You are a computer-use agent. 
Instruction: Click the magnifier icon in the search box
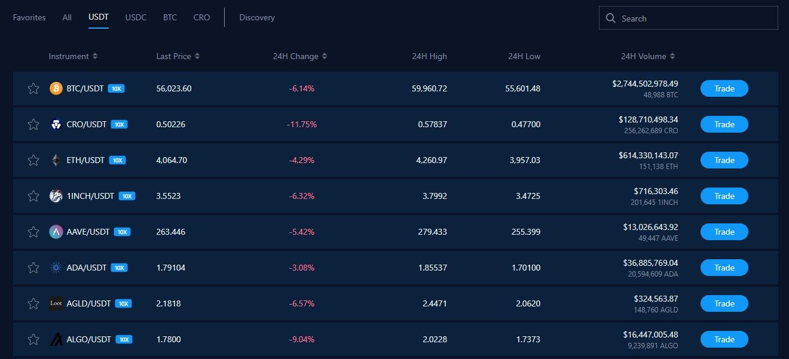pyautogui.click(x=610, y=19)
